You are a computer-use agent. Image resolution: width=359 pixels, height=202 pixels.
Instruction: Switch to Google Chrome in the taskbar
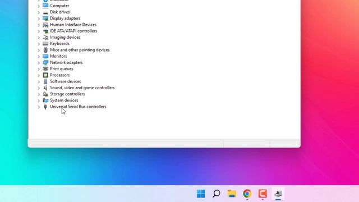tap(247, 194)
